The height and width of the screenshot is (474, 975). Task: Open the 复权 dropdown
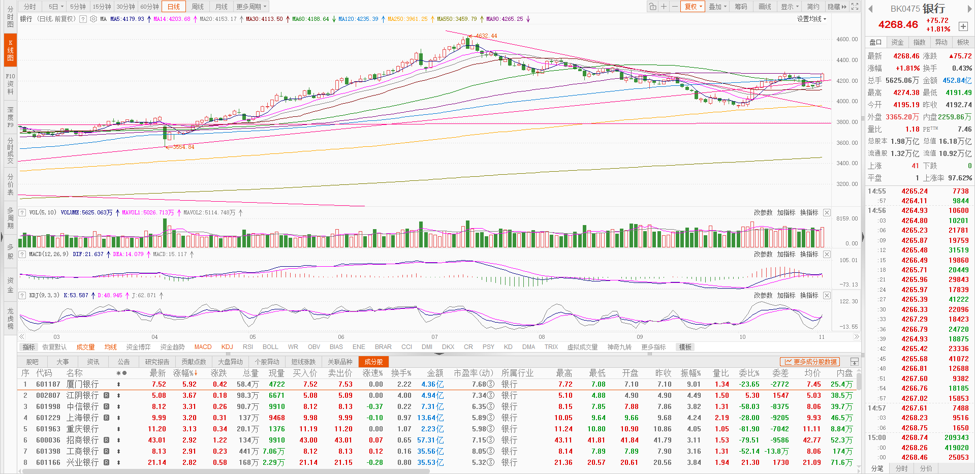[693, 7]
